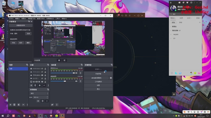Delete the selected source with the 来源 panel's trash icon
Viewport: 211px width, 118px height.
click(35, 85)
